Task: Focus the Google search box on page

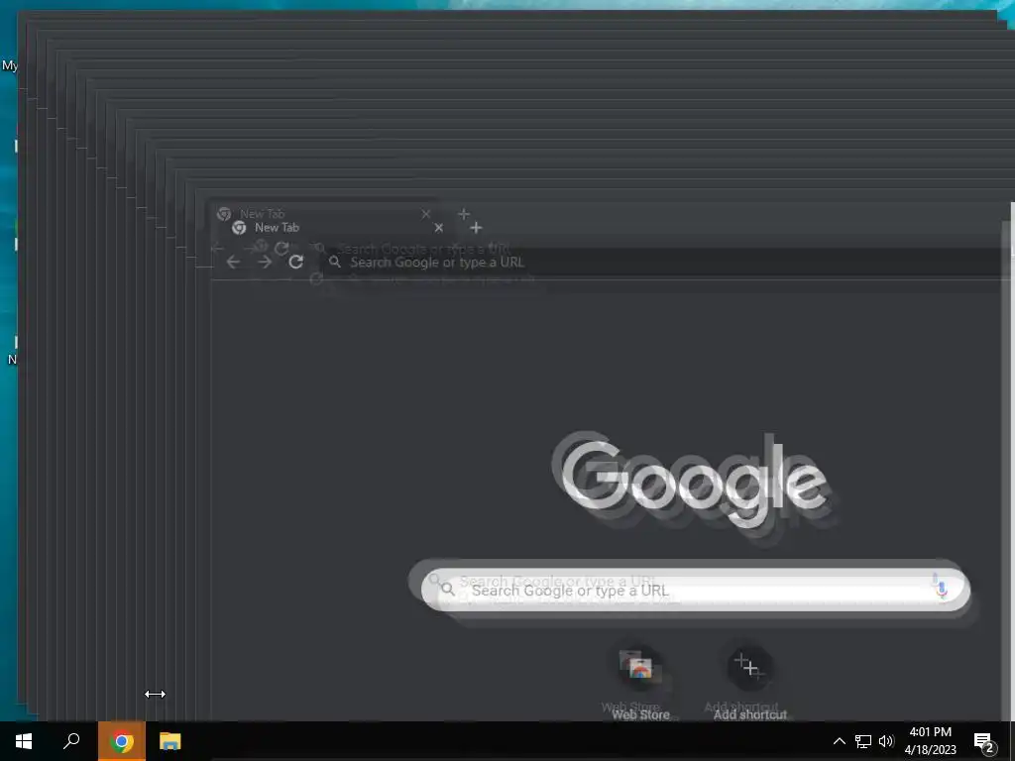Action: pos(695,590)
